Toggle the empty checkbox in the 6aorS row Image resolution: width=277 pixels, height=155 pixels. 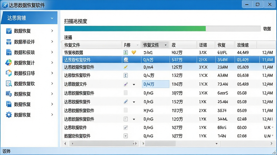click(x=126, y=93)
